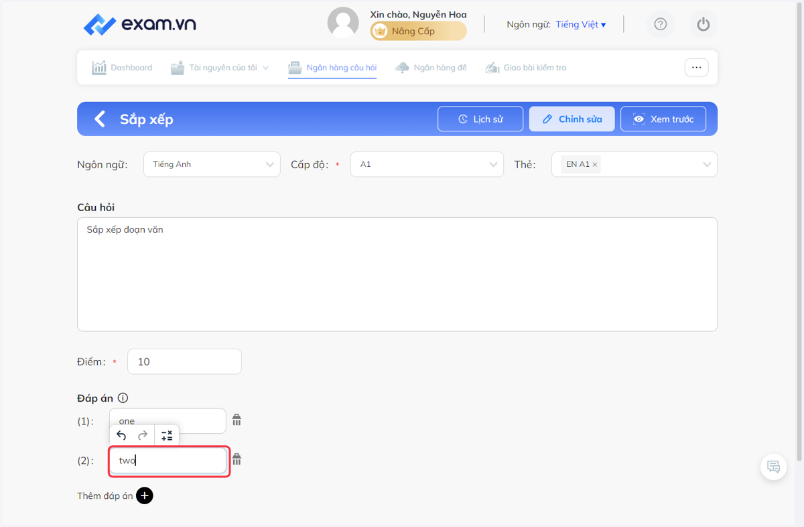
Task: Delete answer (2) with trash icon
Action: [x=237, y=459]
